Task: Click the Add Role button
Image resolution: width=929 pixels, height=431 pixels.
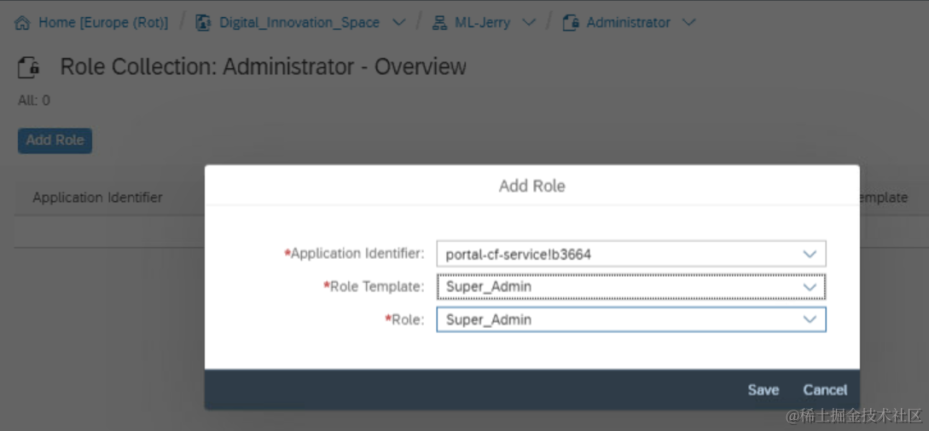Action: [x=55, y=141]
